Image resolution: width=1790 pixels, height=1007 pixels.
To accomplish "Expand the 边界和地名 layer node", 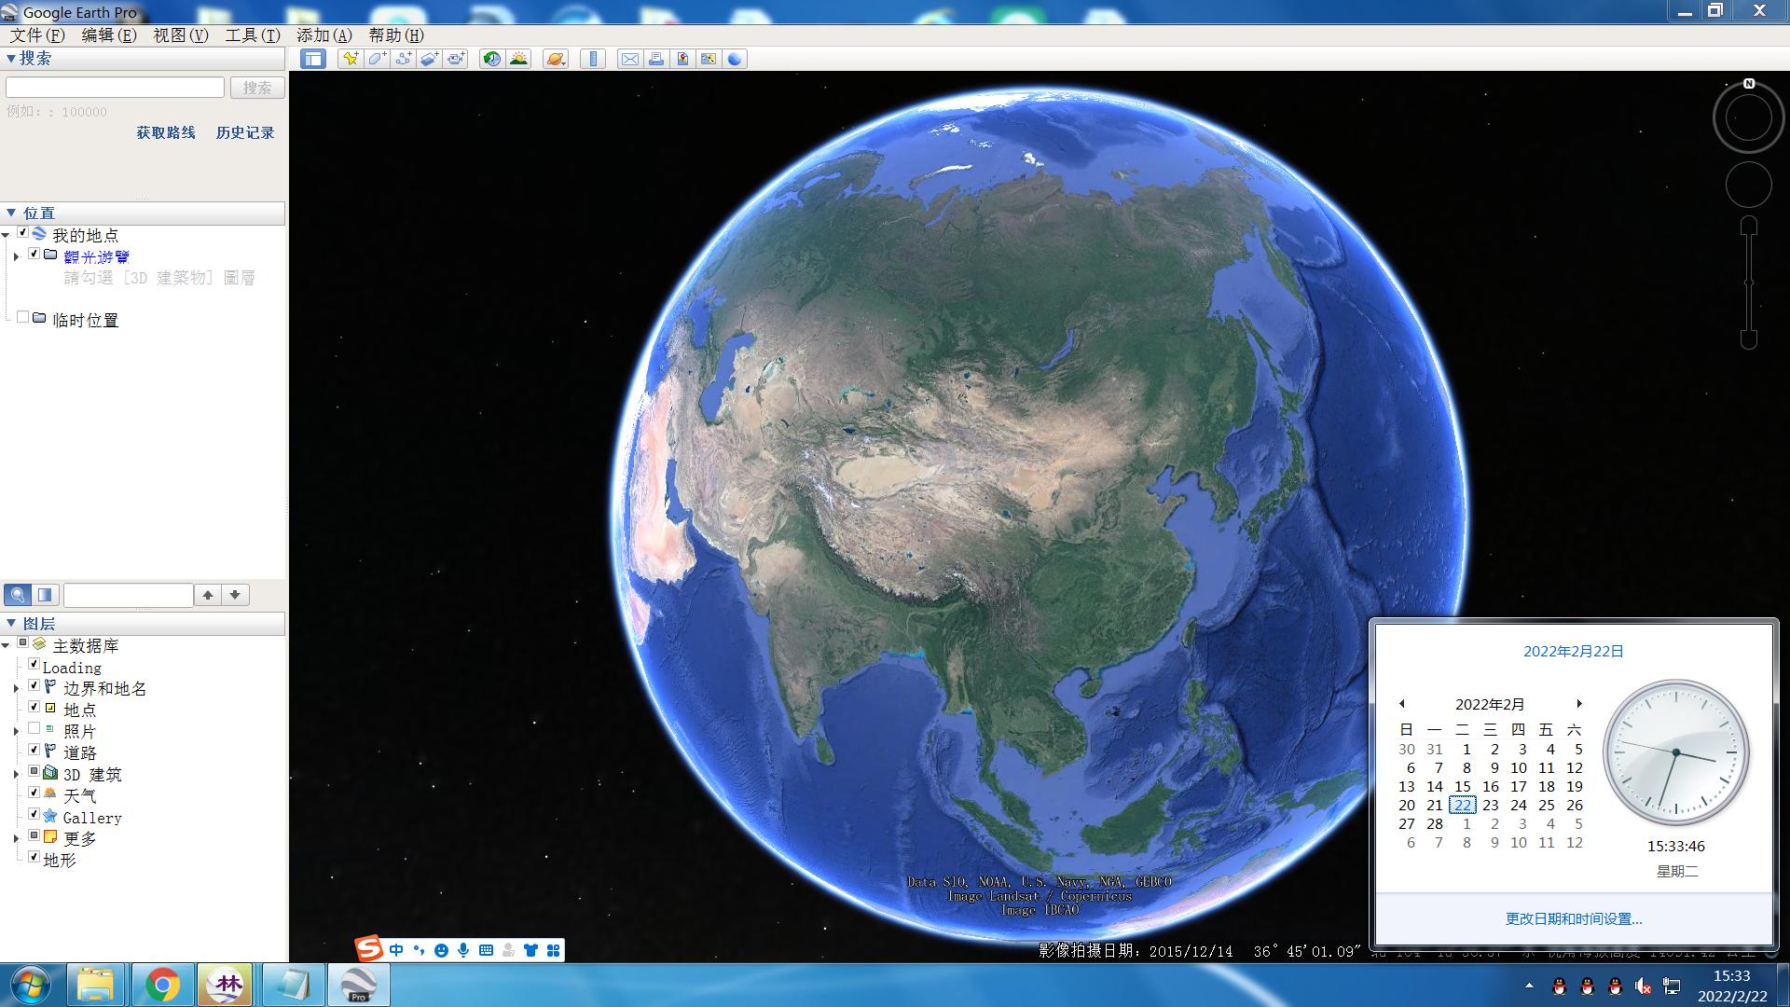I will [16, 688].
